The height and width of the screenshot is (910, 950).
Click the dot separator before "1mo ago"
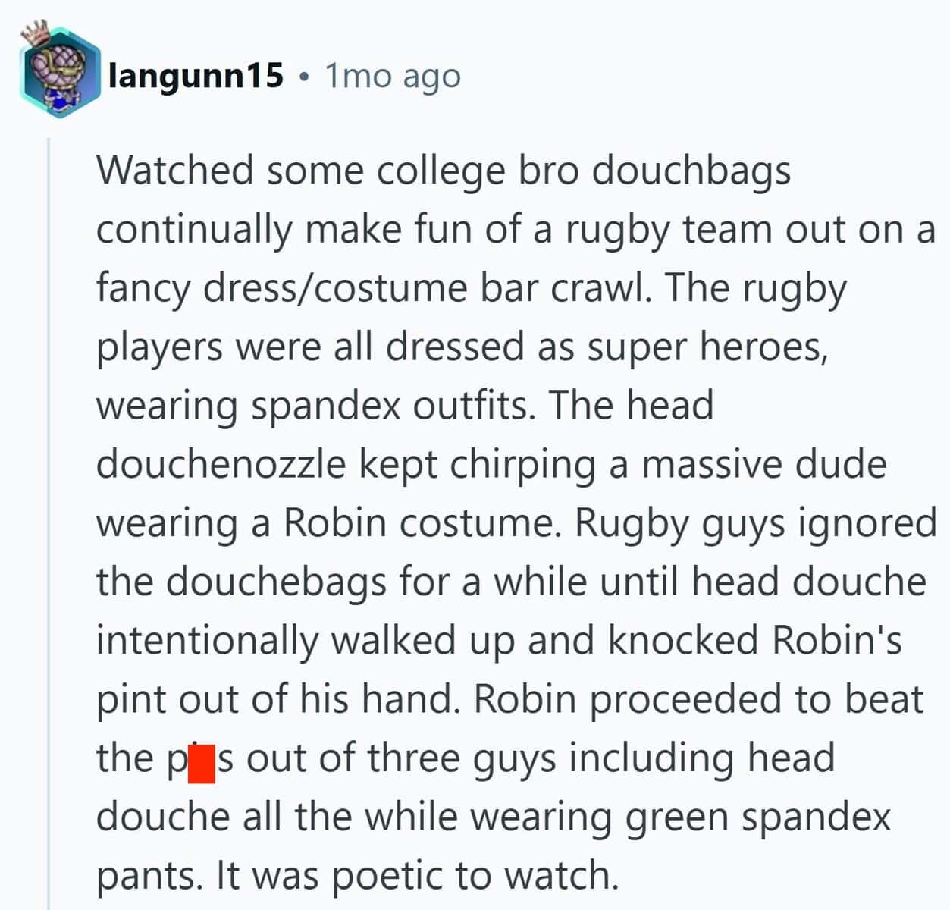tap(304, 77)
